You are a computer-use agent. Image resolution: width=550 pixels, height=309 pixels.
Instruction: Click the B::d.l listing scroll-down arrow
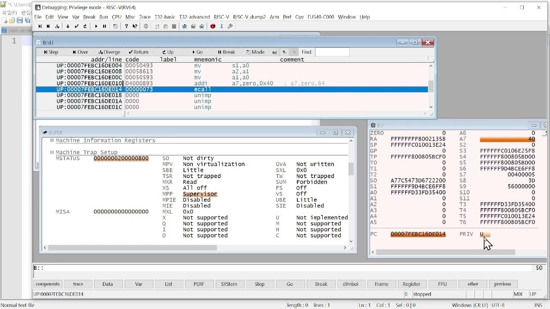coord(431,107)
